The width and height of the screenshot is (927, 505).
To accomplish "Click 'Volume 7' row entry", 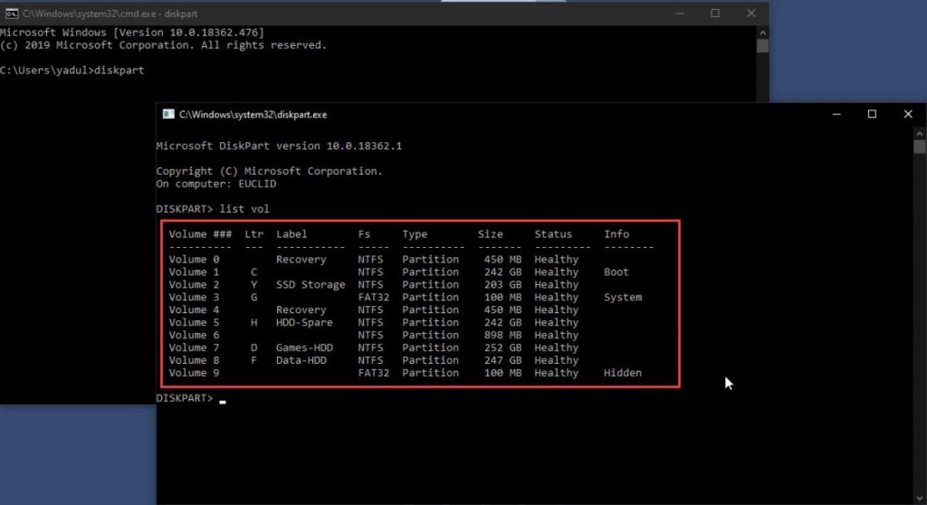I will 194,348.
